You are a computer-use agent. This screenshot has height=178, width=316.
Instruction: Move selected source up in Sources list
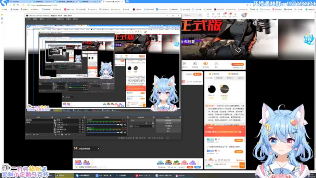click(66, 134)
